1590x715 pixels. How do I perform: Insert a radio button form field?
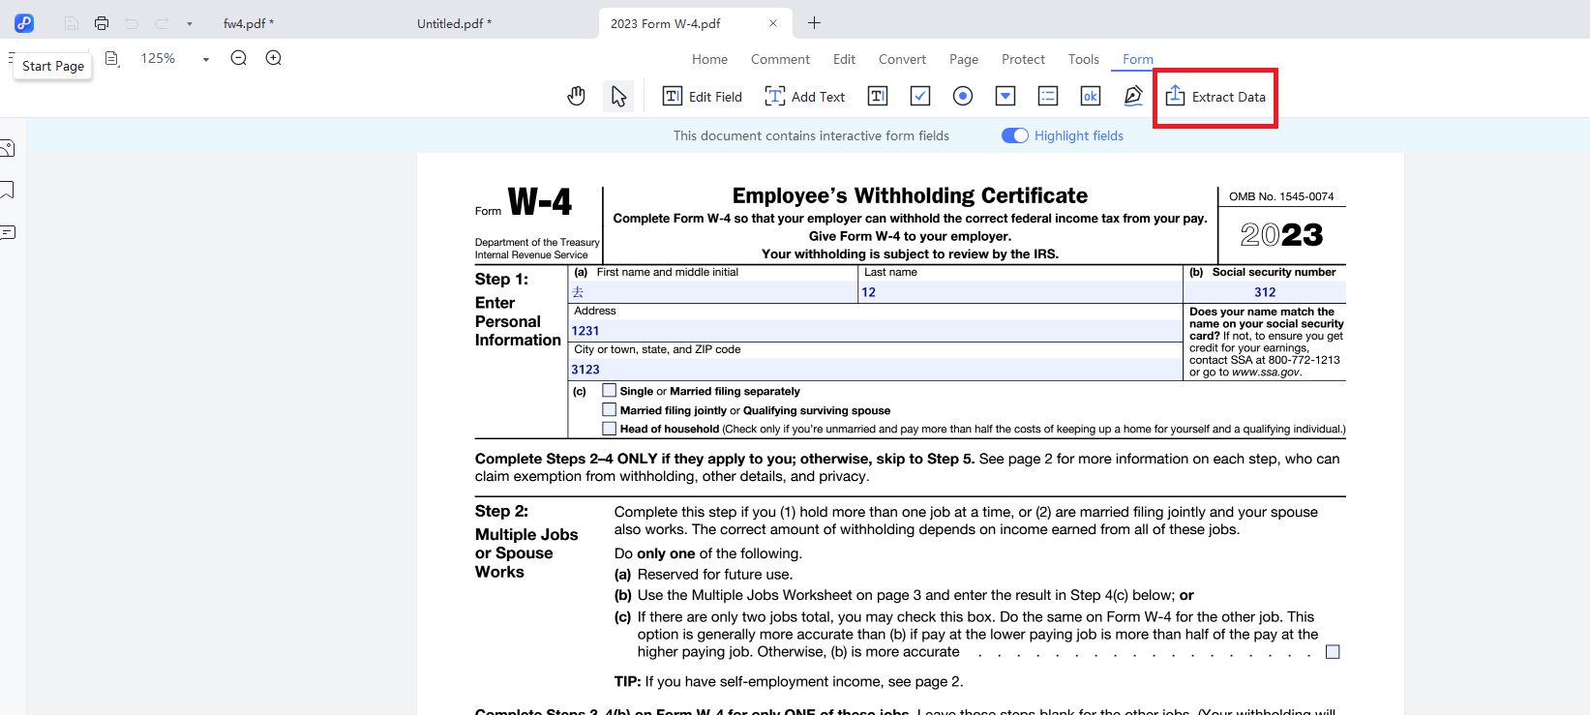[963, 96]
